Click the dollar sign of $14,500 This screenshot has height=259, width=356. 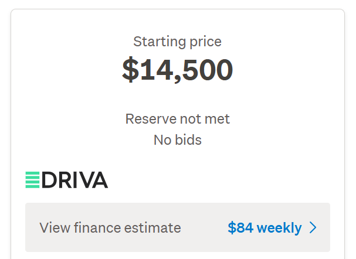tap(130, 70)
